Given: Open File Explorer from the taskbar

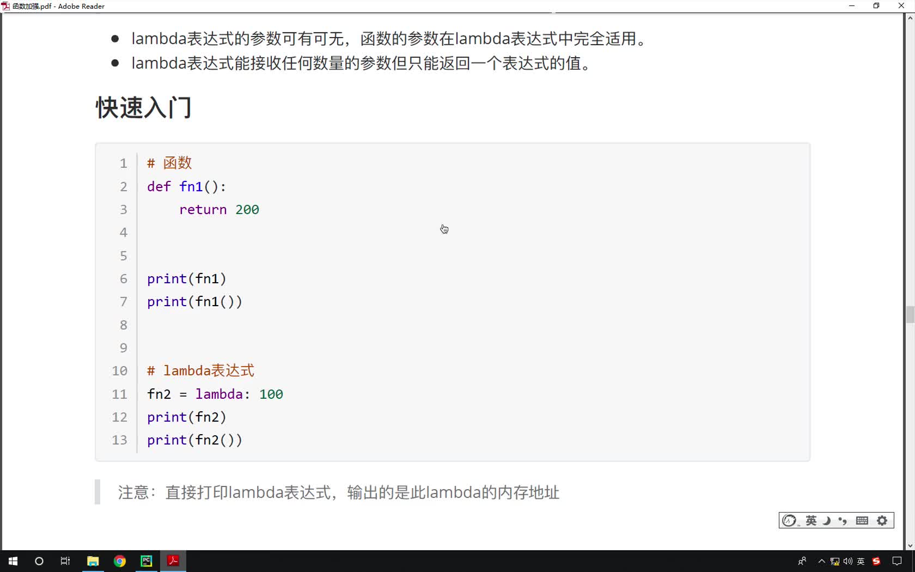Looking at the screenshot, I should coord(93,561).
